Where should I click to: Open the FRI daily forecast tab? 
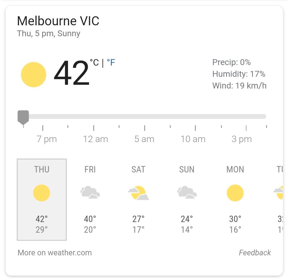tap(90, 200)
